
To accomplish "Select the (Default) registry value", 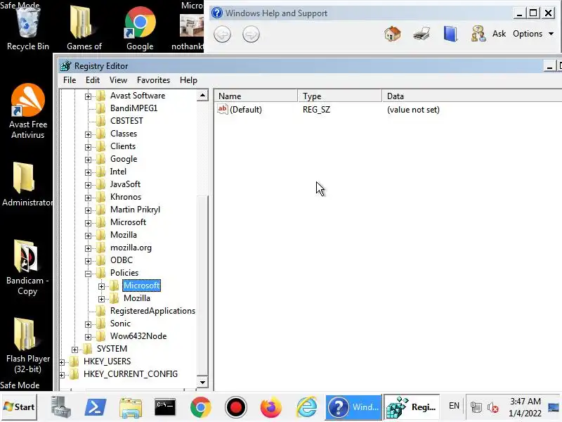I will 245,110.
